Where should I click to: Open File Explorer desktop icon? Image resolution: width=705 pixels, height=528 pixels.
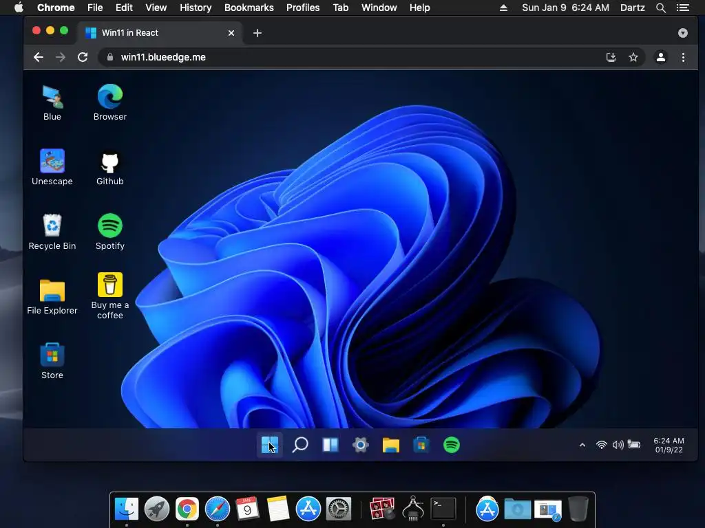[x=52, y=297]
